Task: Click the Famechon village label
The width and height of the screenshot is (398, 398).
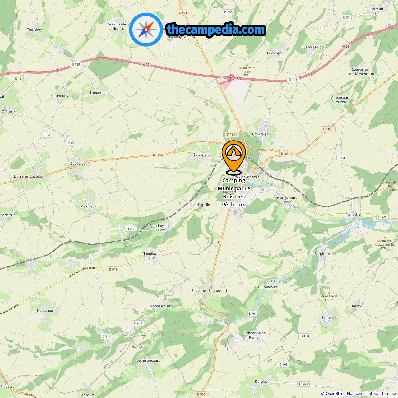Action: (354, 215)
